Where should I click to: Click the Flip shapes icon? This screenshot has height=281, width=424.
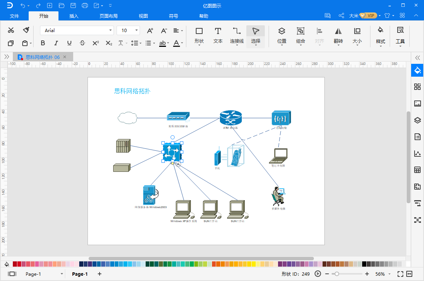(x=338, y=35)
